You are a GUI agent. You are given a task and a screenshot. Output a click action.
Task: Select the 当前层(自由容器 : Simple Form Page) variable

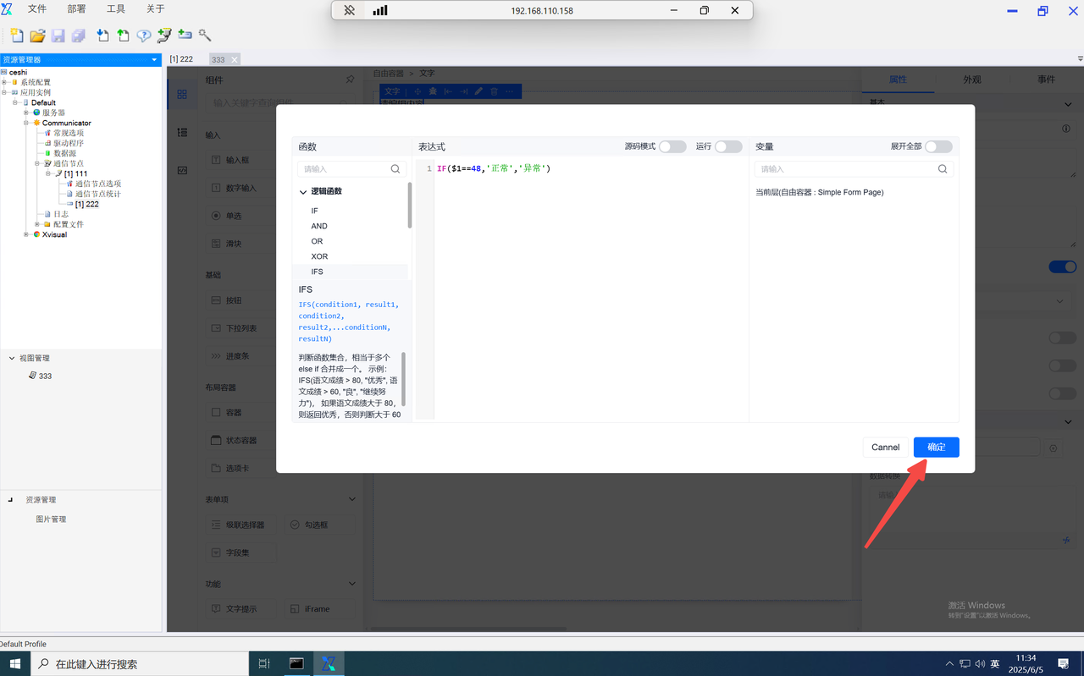[x=820, y=192]
